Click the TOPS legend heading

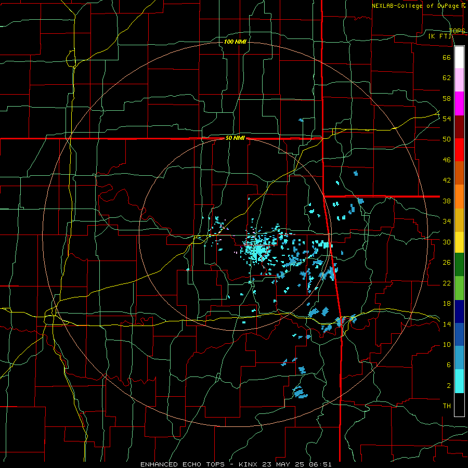(x=457, y=31)
